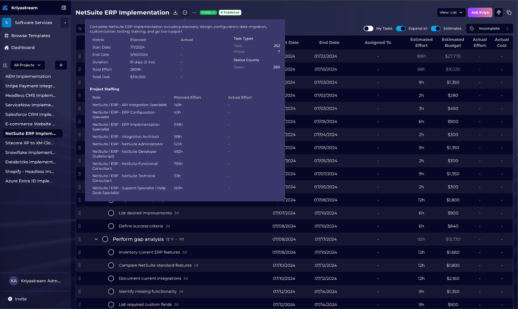Turn off the Estimates toggle
Screen dimensions: 518x309
[x=436, y=28]
